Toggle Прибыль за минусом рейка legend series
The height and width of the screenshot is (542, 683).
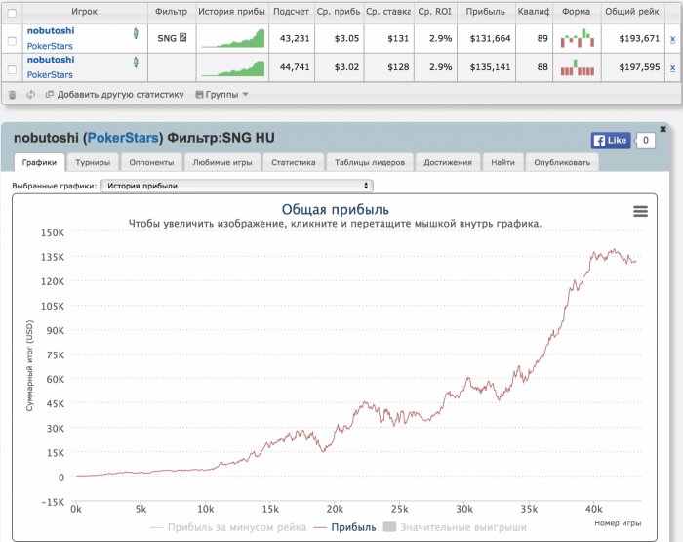[x=228, y=527]
